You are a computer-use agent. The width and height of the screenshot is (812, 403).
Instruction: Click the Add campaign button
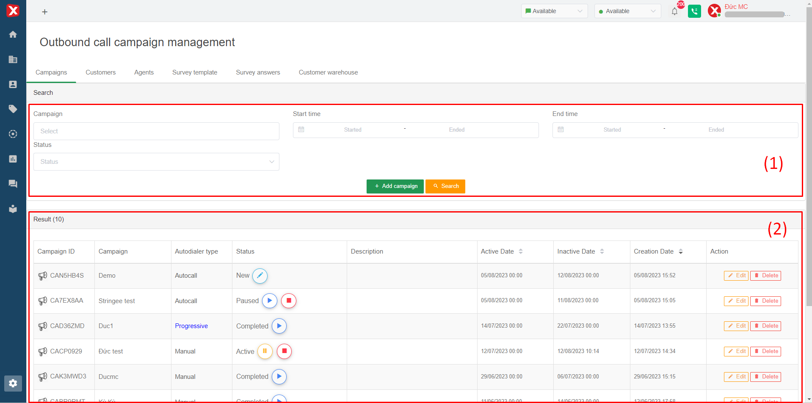pyautogui.click(x=395, y=186)
